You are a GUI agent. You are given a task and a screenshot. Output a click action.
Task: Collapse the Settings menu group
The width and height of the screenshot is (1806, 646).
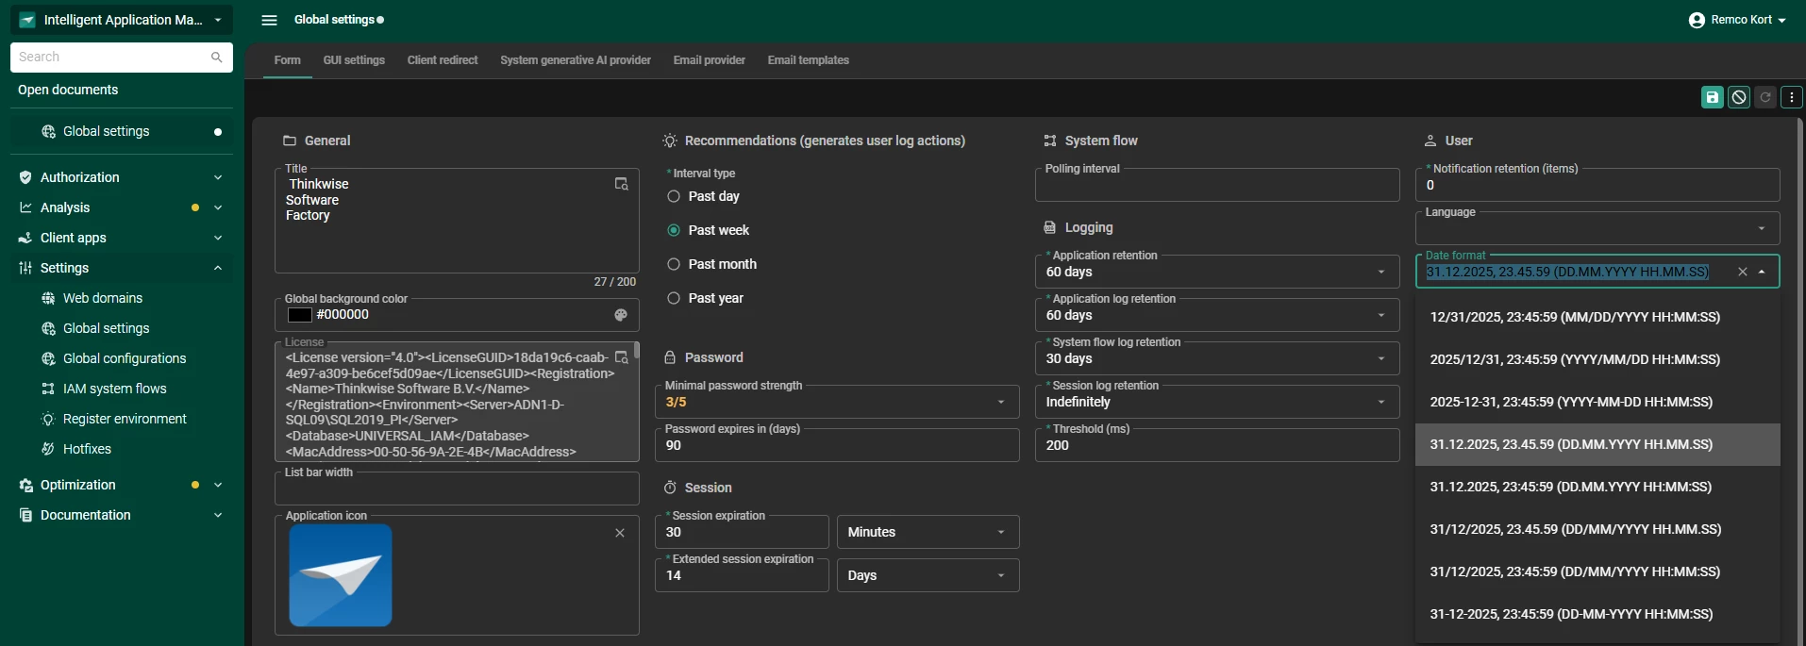pyautogui.click(x=218, y=268)
